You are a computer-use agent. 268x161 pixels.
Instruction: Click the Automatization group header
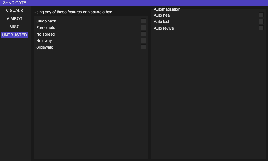pyautogui.click(x=167, y=9)
